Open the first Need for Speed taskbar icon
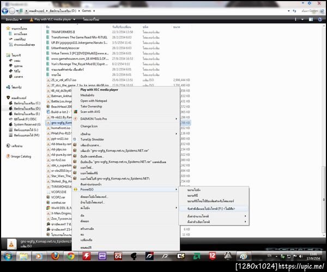The height and width of the screenshot is (272, 327). pos(149,256)
